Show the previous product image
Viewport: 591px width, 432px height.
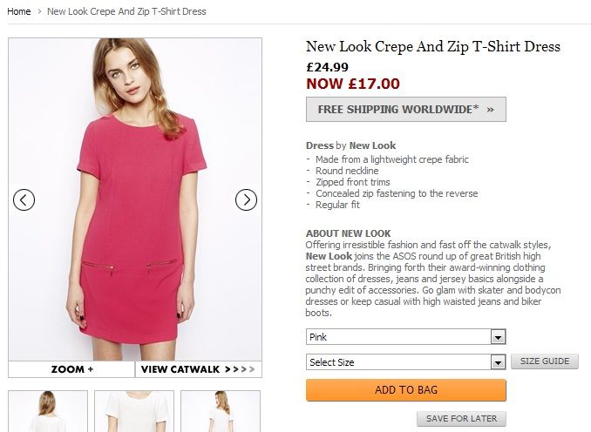tap(24, 199)
